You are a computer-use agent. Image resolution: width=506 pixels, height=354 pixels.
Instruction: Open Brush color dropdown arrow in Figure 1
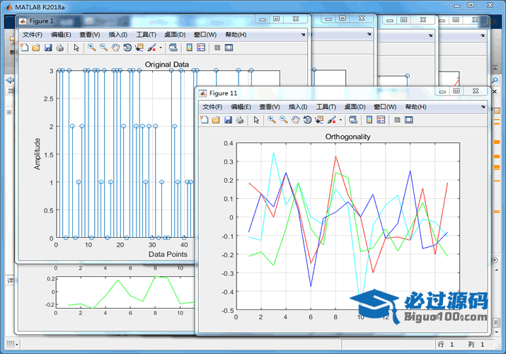point(161,47)
